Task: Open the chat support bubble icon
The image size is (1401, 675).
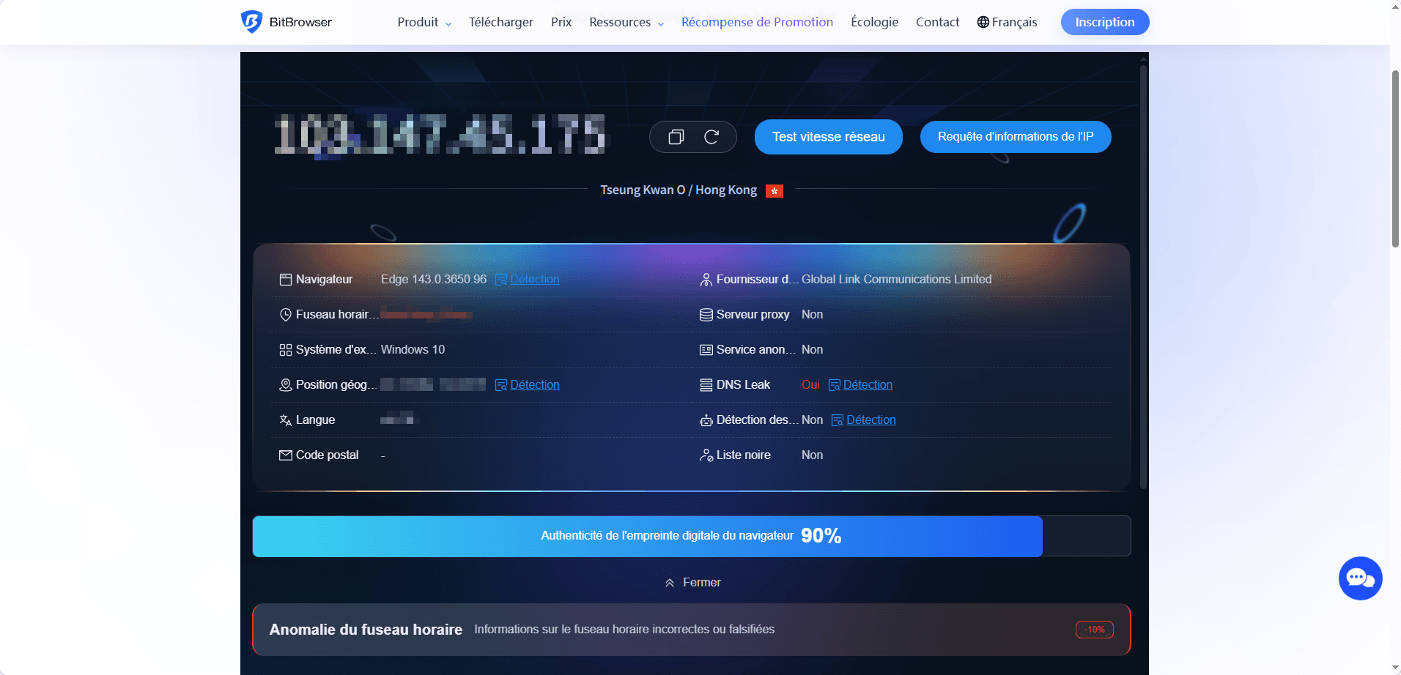Action: click(1359, 578)
